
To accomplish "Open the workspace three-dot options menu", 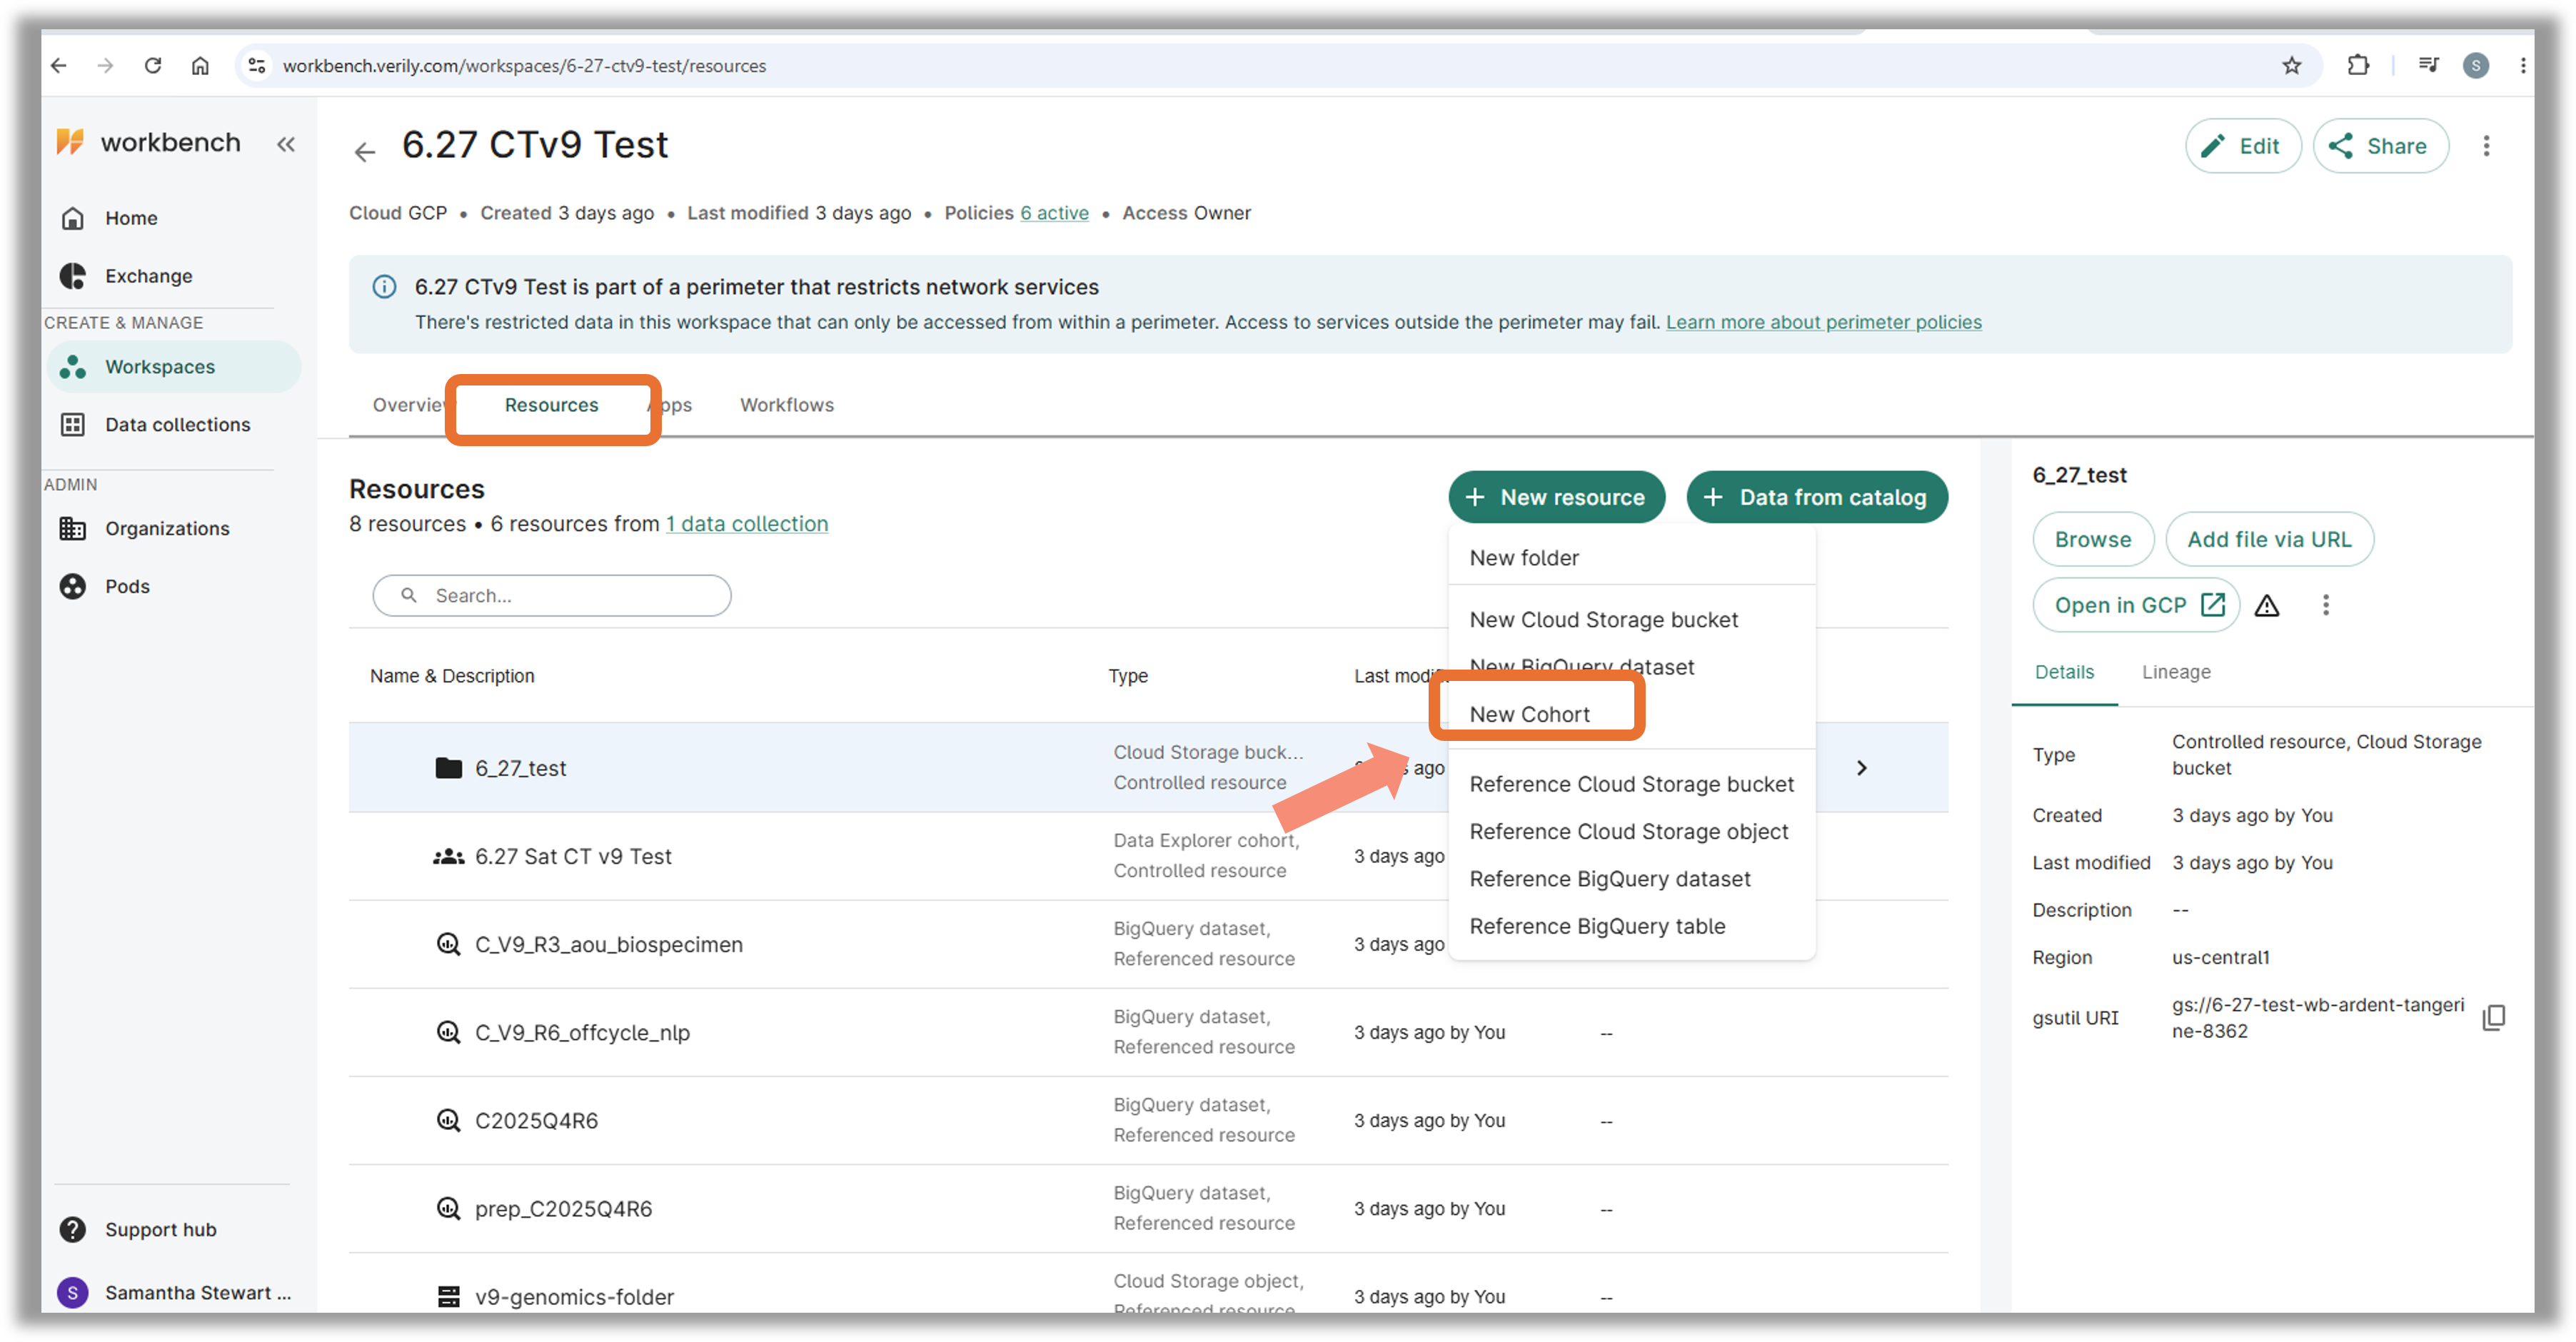I will (2486, 146).
